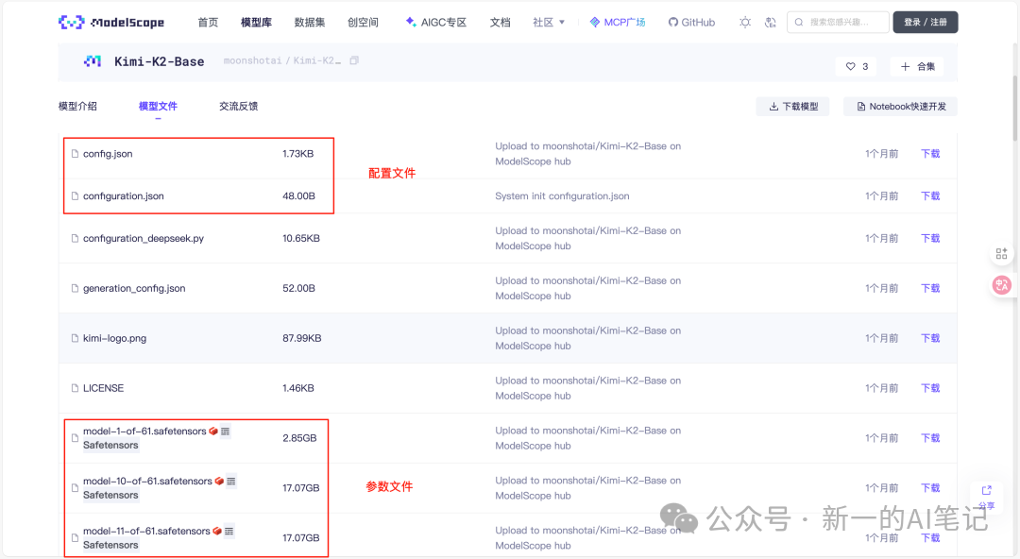Viewport: 1020px width, 559px height.
Task: Click the Safetensors tag under model-10-of-61
Action: coord(110,495)
